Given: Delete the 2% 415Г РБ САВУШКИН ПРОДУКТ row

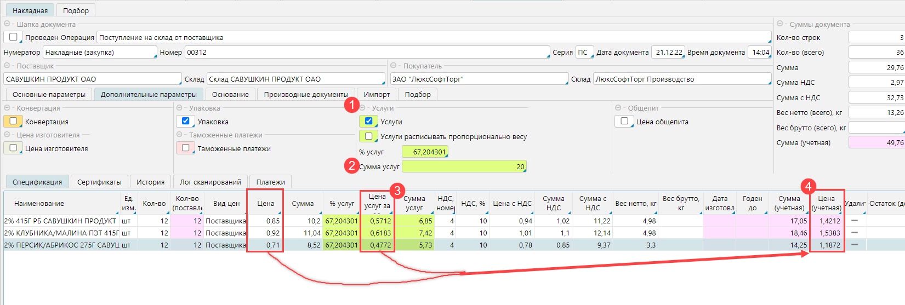Looking at the screenshot, I should (x=854, y=221).
